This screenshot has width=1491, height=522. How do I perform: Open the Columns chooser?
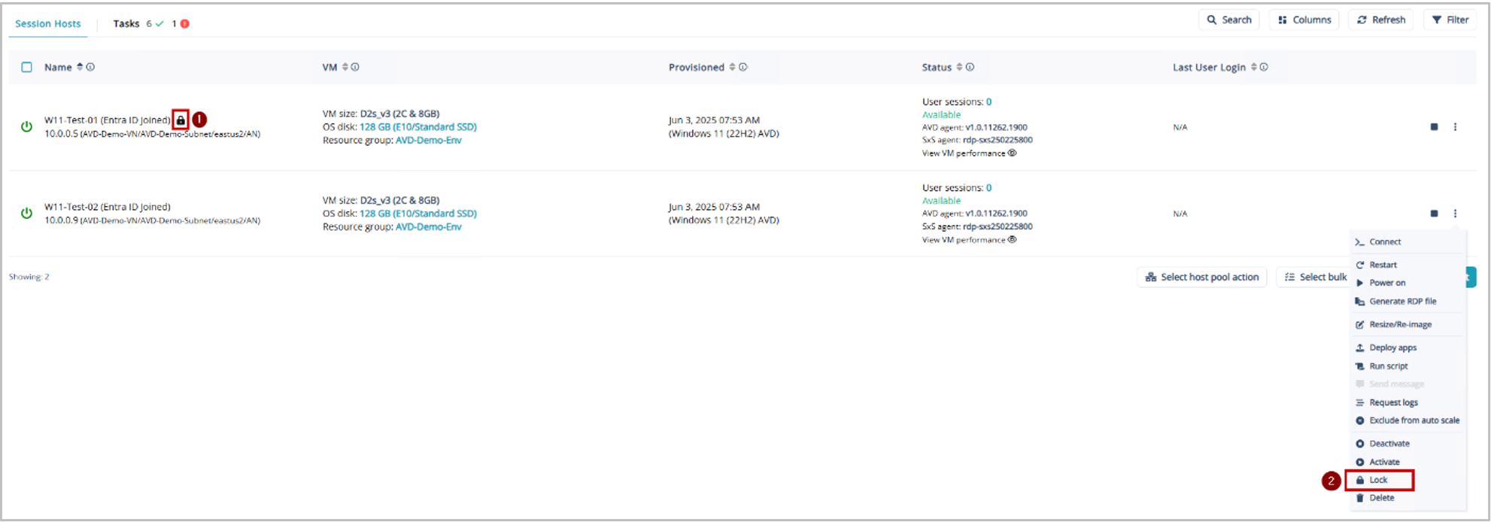1304,20
